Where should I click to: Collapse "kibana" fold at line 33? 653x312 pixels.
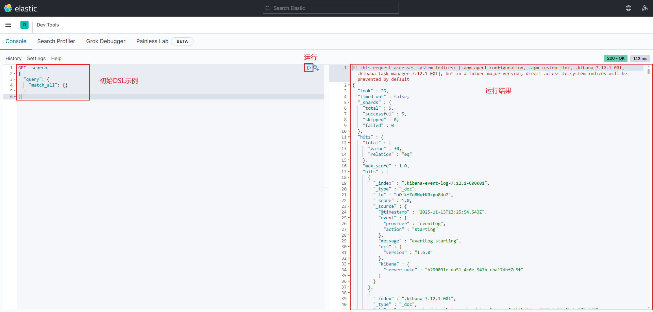tap(349, 264)
